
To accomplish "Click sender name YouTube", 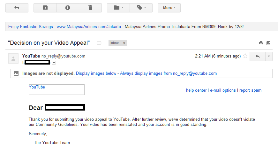I will (x=31, y=56).
